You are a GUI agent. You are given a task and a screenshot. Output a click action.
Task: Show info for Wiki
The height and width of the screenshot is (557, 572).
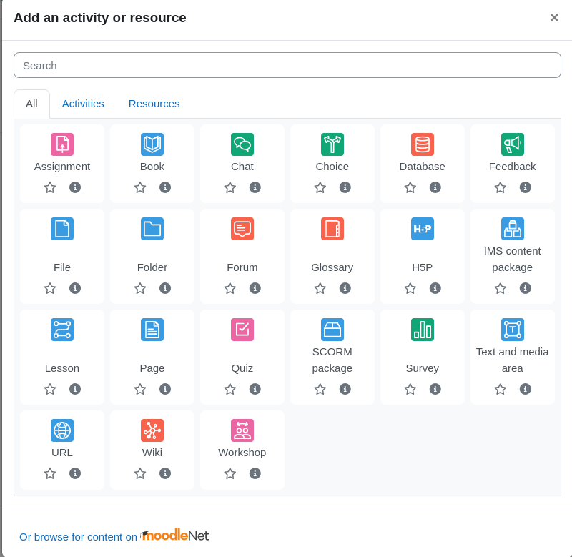click(165, 473)
